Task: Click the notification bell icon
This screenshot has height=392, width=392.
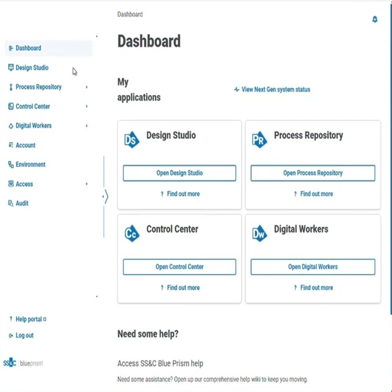Action: pyautogui.click(x=375, y=19)
